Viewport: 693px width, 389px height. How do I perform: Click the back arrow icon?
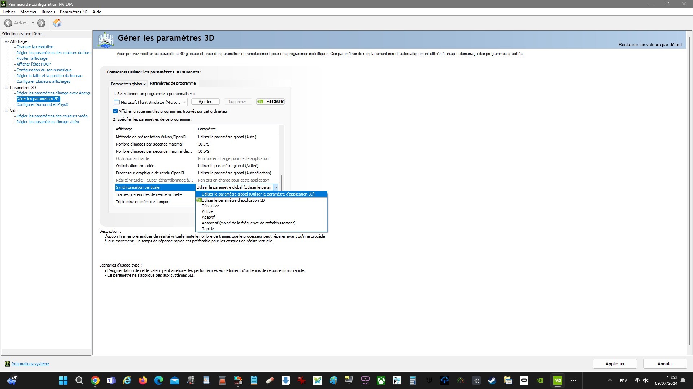[8, 23]
